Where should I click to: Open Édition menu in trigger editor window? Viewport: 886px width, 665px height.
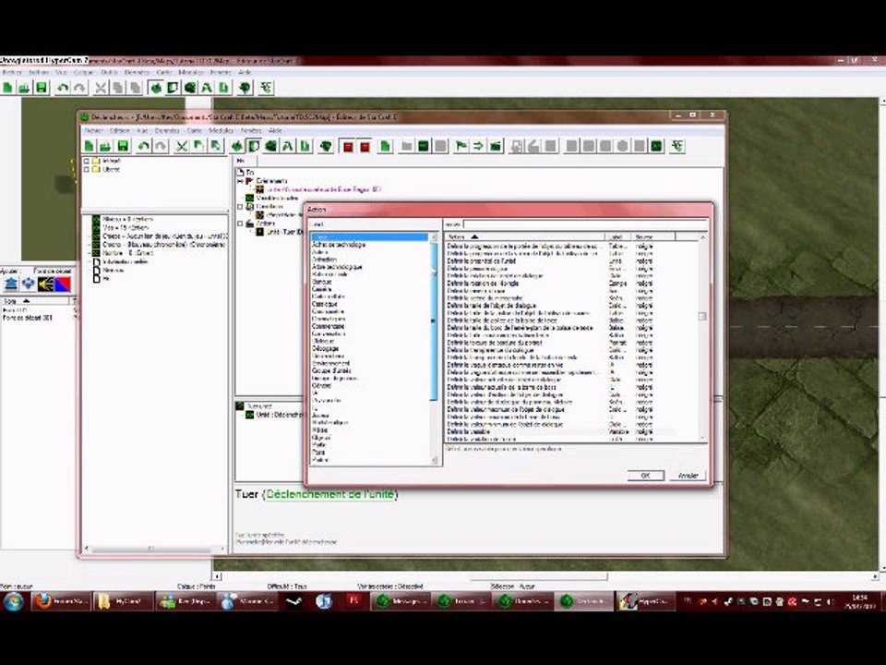coord(119,130)
